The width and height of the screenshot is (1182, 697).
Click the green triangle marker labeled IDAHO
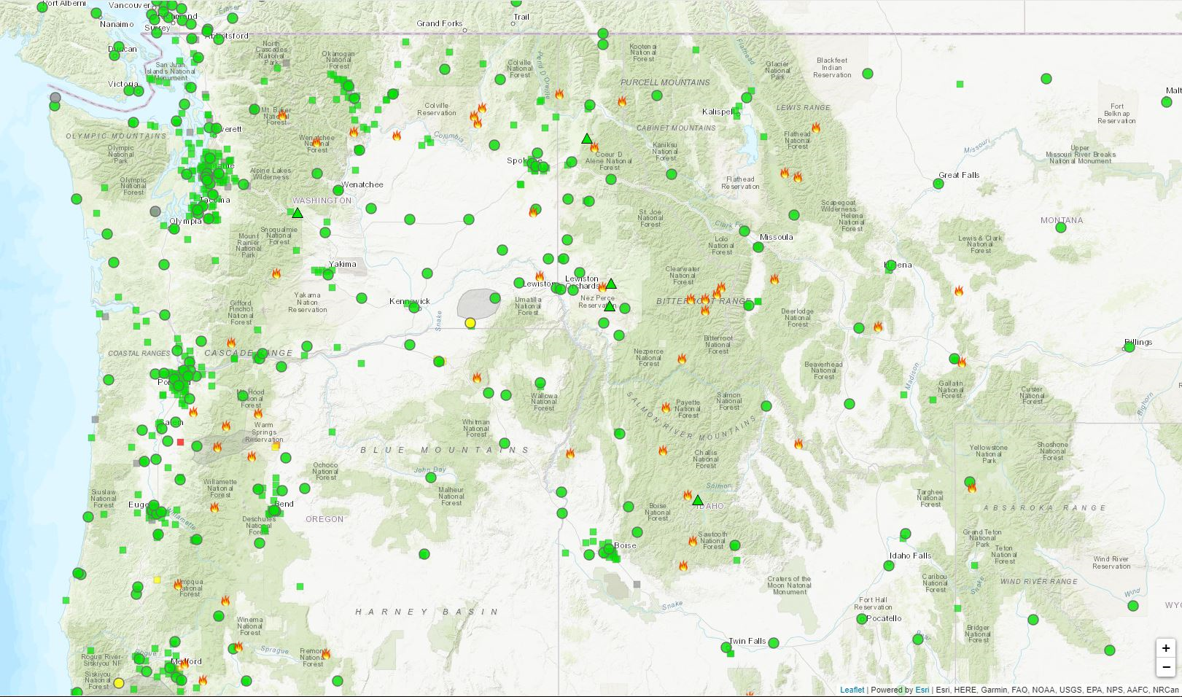(x=696, y=500)
